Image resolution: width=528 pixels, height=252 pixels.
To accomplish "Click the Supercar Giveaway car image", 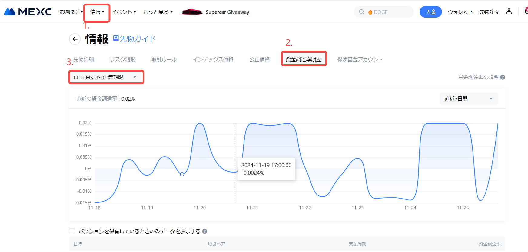I will coord(191,12).
